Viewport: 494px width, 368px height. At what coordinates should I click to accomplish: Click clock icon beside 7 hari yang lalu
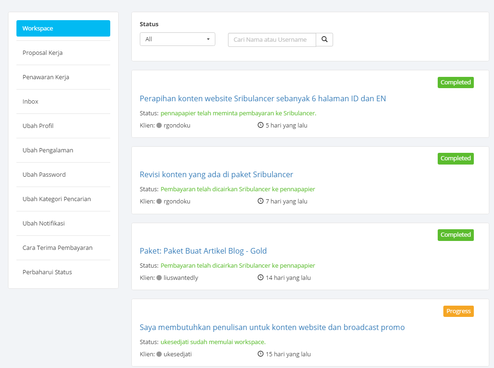coord(260,201)
